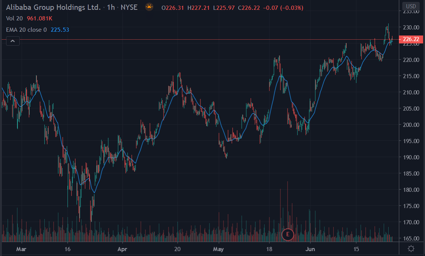The width and height of the screenshot is (425, 256).
Task: Click the Alibaba Group Holdings Ltd. title
Action: 54,7
